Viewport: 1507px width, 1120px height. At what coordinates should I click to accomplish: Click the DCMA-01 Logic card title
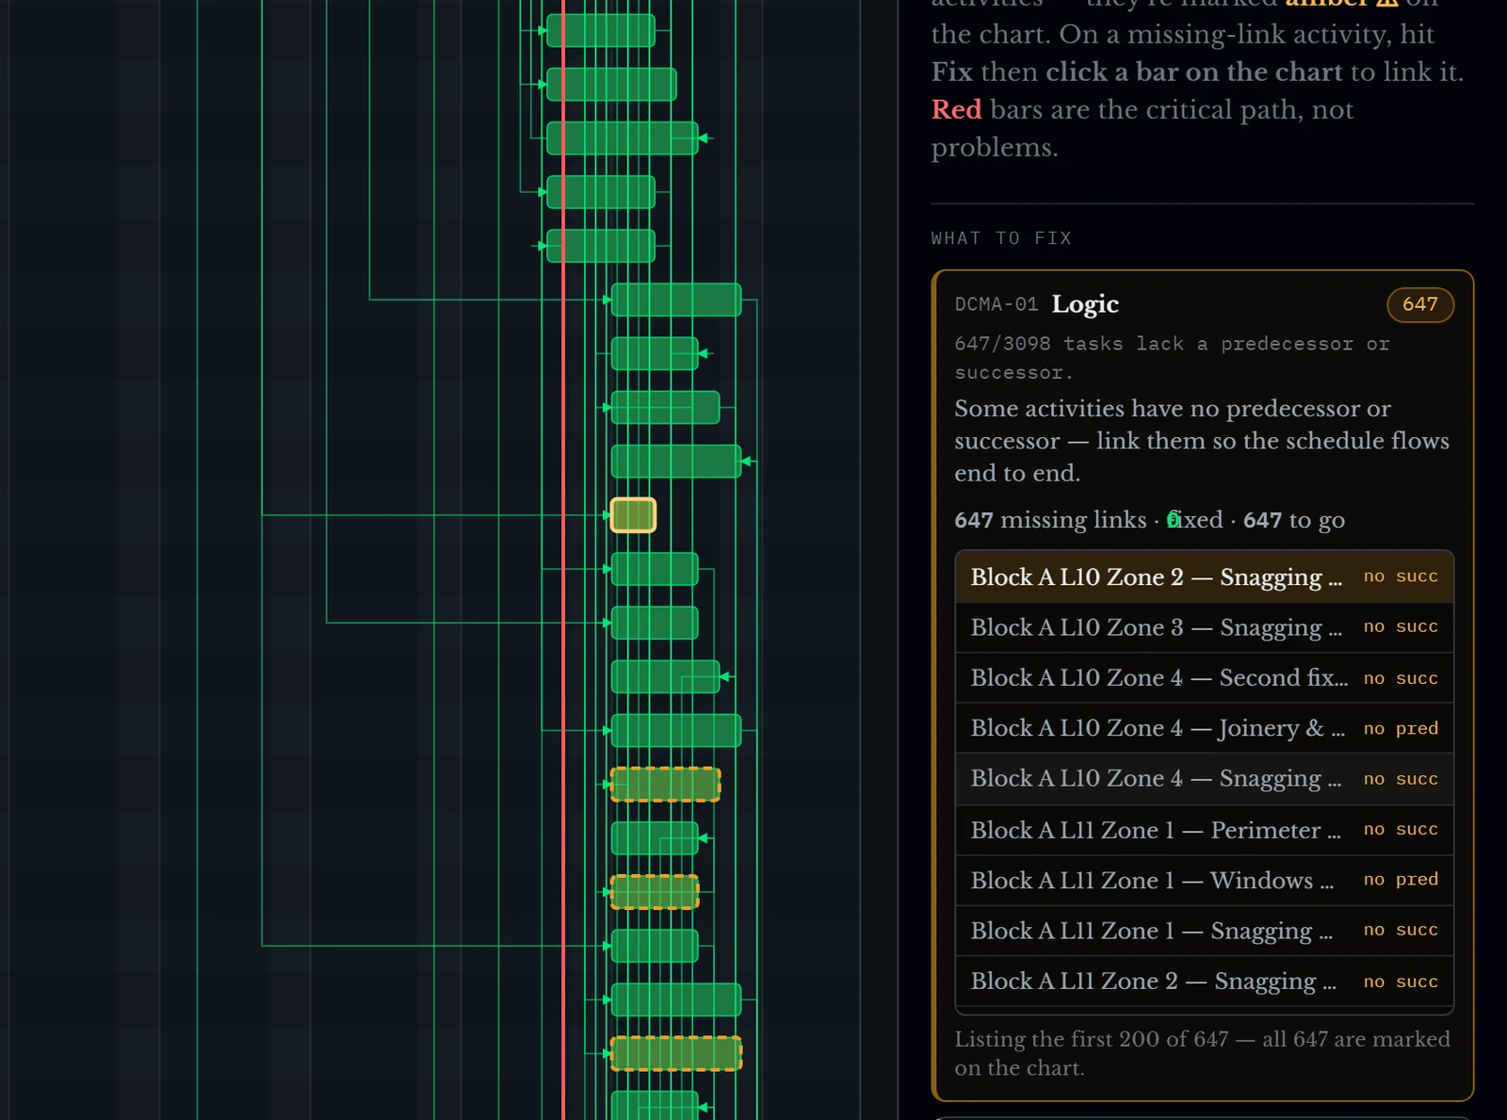(1084, 304)
